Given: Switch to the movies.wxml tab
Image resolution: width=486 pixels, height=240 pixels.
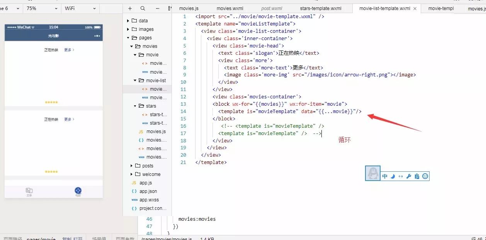Looking at the screenshot, I should pyautogui.click(x=230, y=8).
